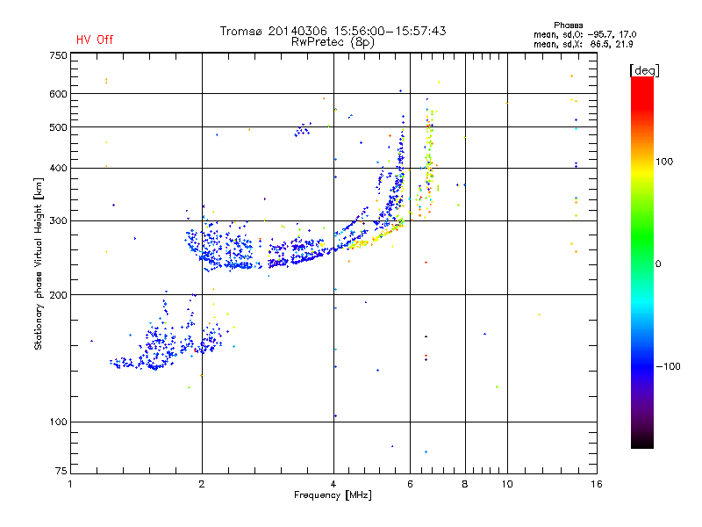Click colorbar tick label '-100'

point(668,366)
